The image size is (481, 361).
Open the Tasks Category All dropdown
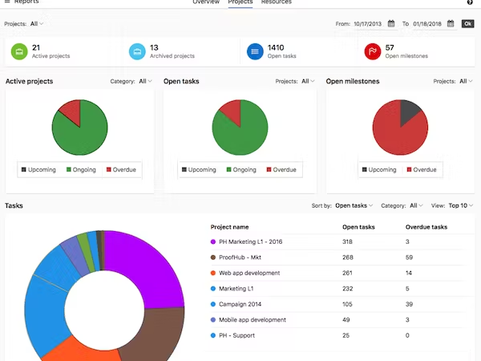pos(416,205)
